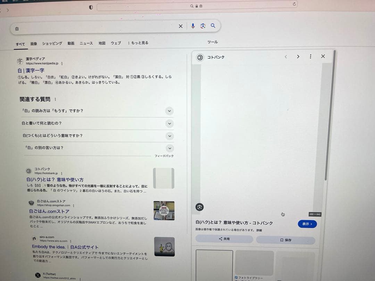This screenshot has width=375, height=281.
Task: Reload the page via the refresh icon
Action: tap(294, 4)
